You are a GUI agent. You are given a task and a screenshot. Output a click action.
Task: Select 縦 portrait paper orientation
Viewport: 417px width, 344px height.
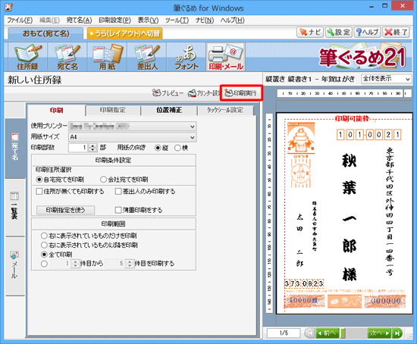pos(161,148)
